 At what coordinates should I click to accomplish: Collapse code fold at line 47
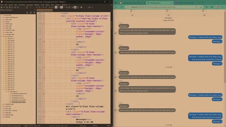[44, 78]
